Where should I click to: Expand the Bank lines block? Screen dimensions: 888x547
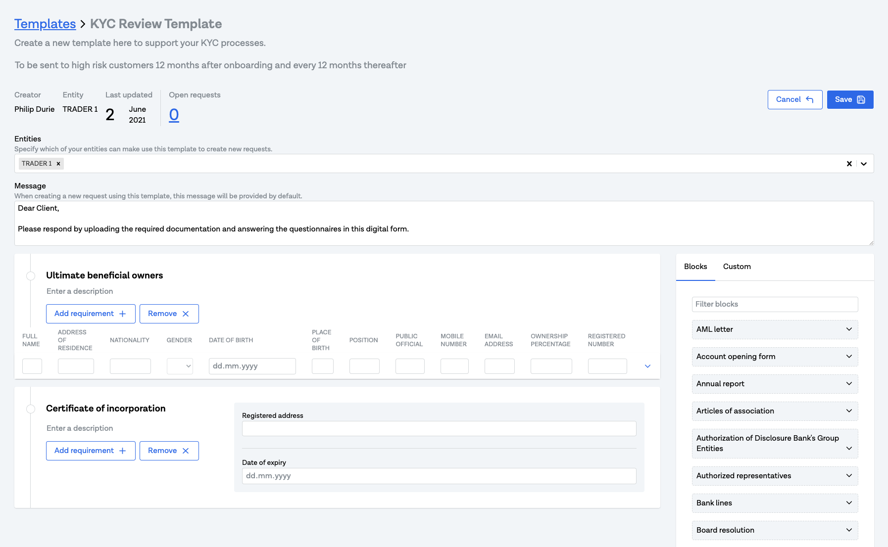pos(849,503)
